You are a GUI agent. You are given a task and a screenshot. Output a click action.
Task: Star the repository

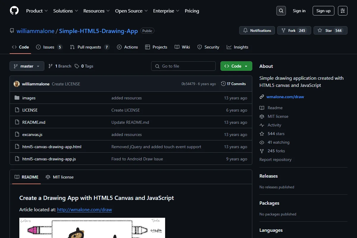pos(330,30)
